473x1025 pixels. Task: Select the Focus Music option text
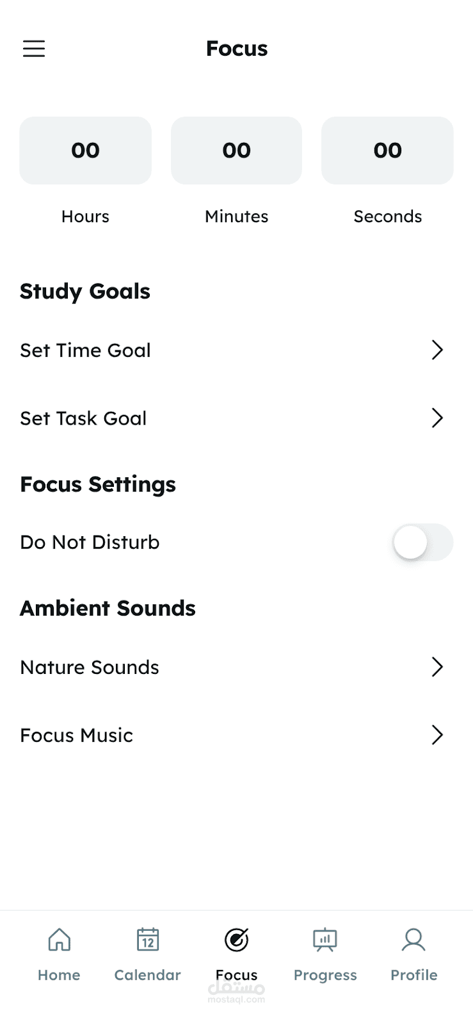pyautogui.click(x=77, y=735)
